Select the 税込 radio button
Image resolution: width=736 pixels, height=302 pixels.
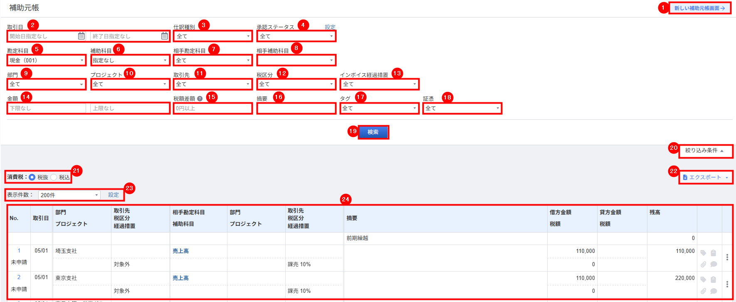pos(54,177)
